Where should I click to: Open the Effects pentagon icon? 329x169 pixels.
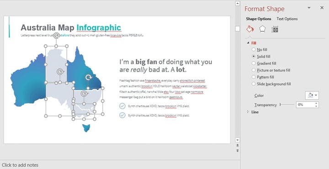click(x=262, y=29)
